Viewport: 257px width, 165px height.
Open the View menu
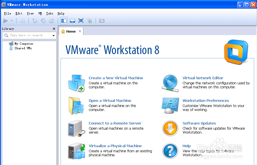pyautogui.click(x=30, y=13)
